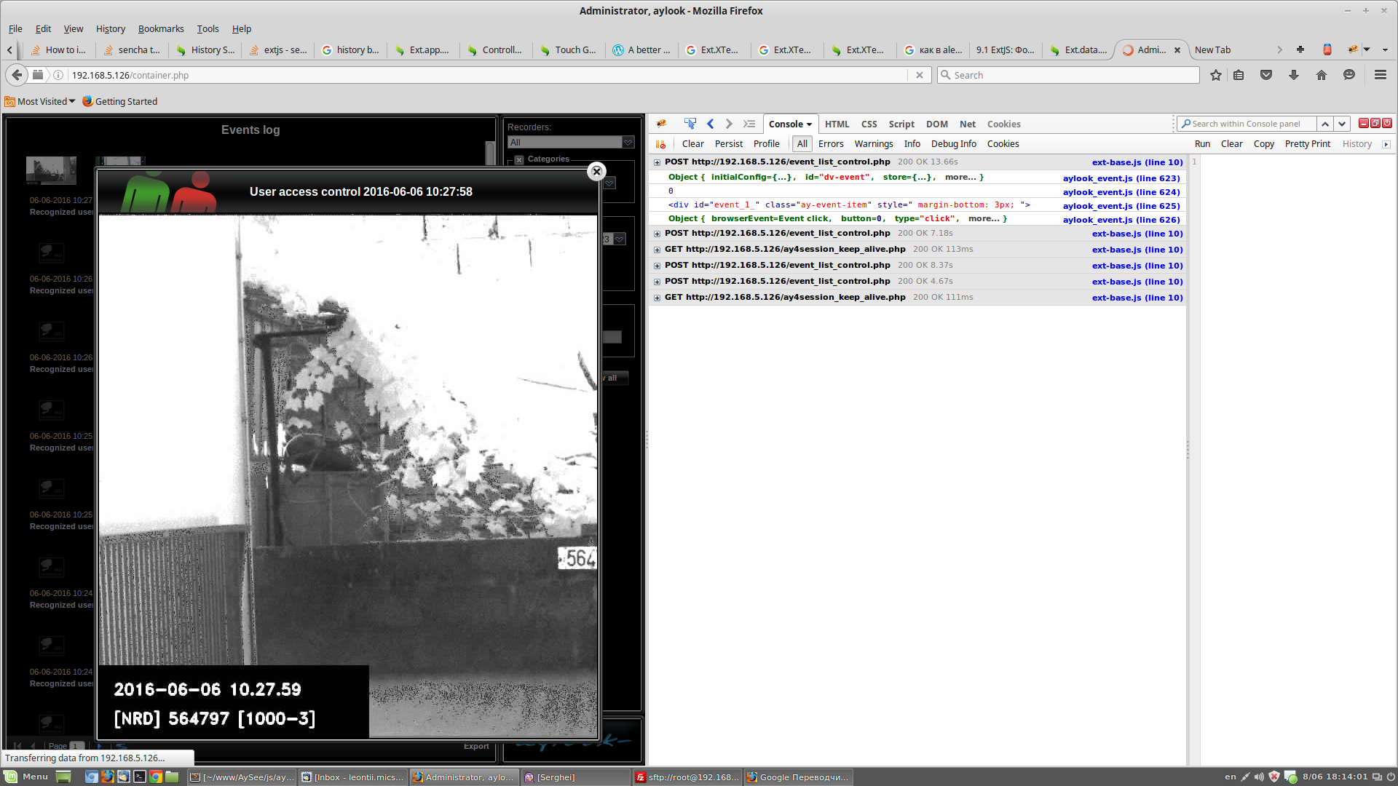Go back with browser back button
Screen dimensions: 1398x786
pos(17,75)
